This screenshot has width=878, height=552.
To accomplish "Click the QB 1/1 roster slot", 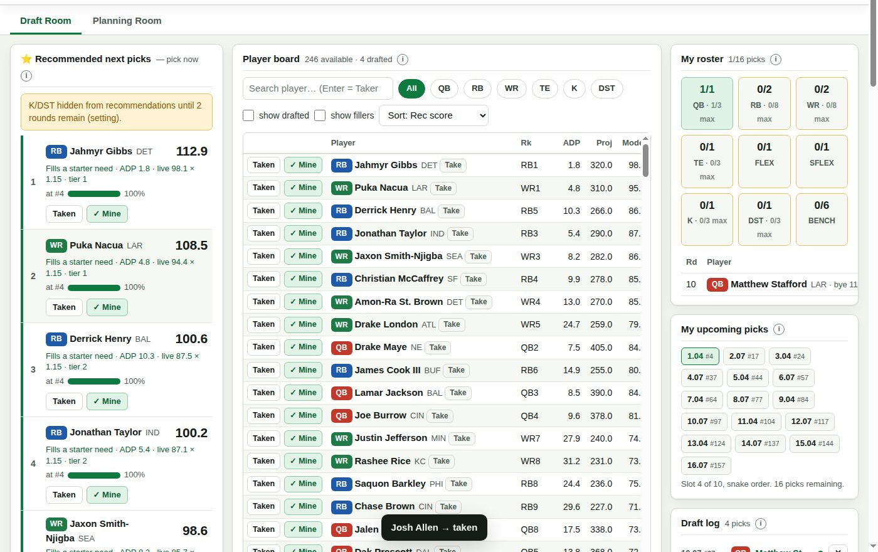I will click(707, 103).
